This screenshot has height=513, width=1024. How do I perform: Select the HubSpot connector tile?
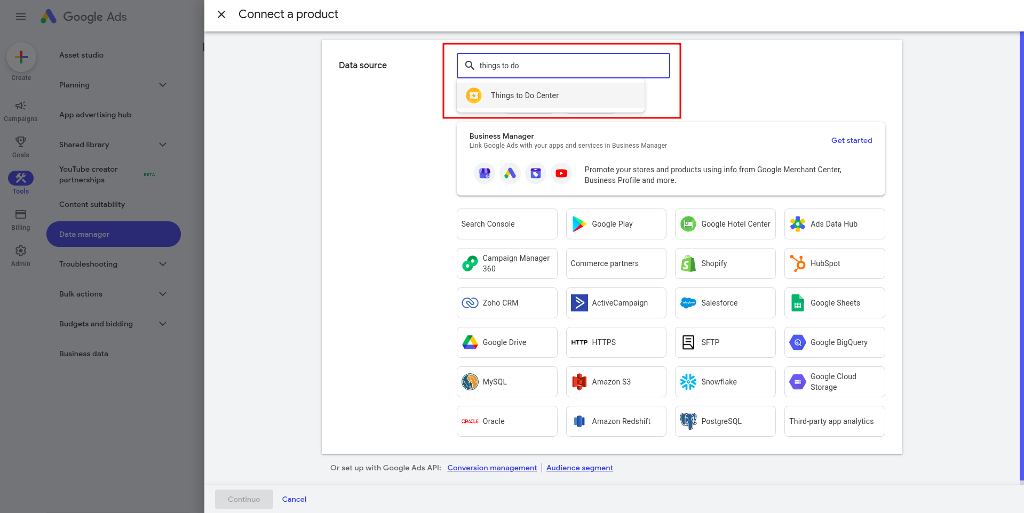tap(835, 263)
